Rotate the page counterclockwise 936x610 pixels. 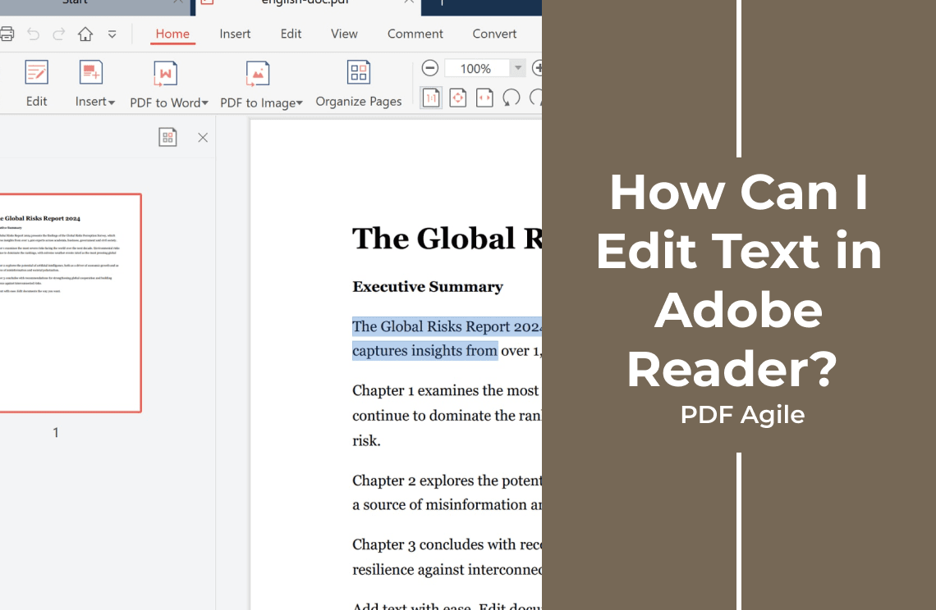pos(511,98)
